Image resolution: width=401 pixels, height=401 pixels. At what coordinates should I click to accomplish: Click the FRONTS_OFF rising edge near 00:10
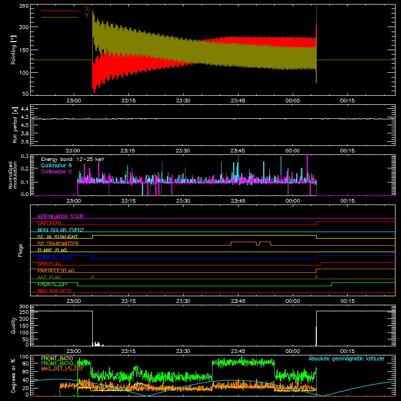332,284
